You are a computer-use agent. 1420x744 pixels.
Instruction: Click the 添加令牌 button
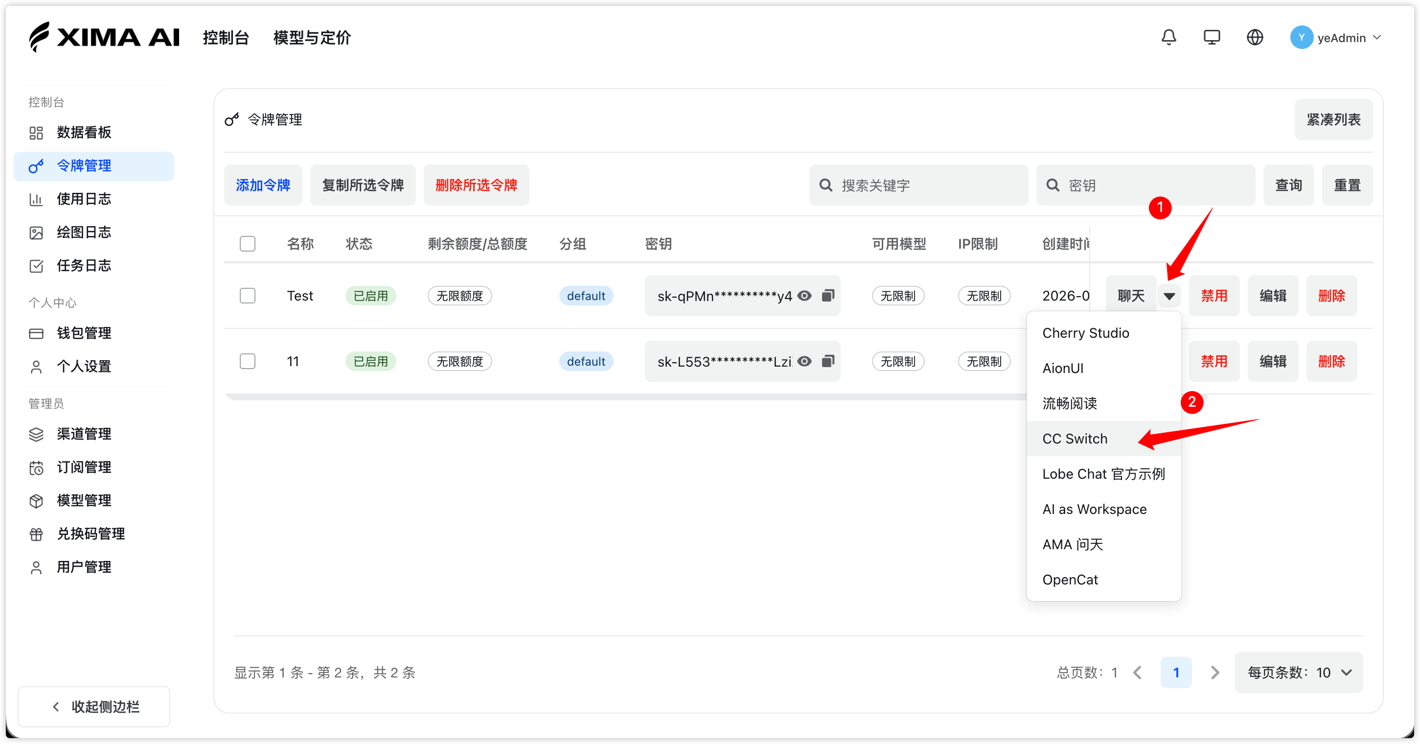(263, 186)
